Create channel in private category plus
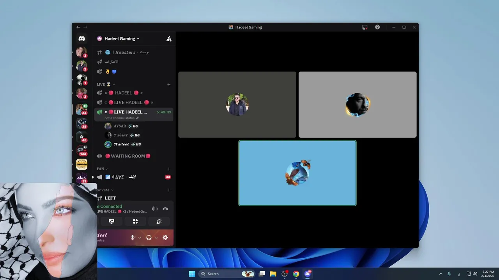This screenshot has height=280, width=499. coord(169,190)
